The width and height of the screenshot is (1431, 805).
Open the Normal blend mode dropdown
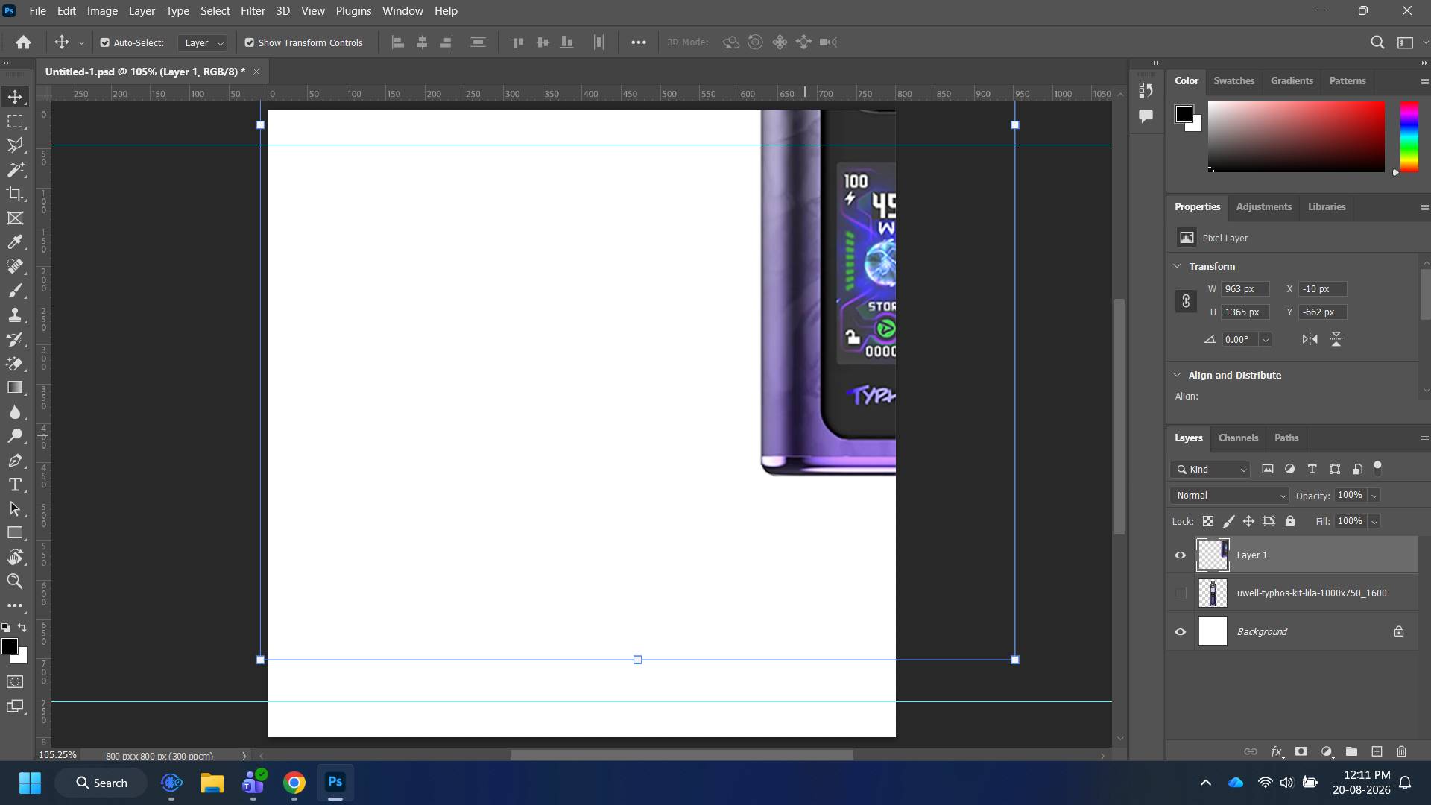[x=1230, y=496]
